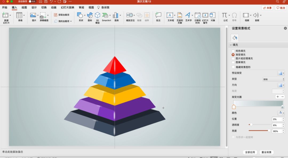
Task: Open the Animations (动画) tab
Action: click(x=54, y=7)
